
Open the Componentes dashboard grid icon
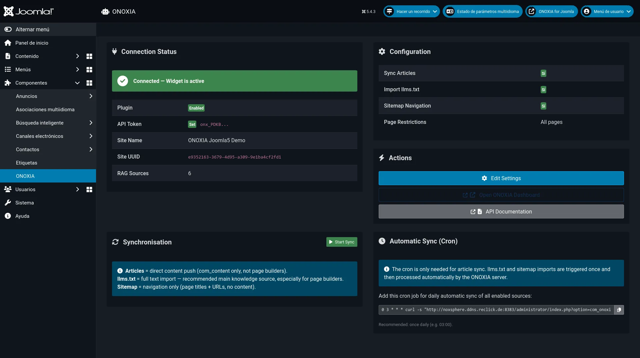tap(89, 83)
